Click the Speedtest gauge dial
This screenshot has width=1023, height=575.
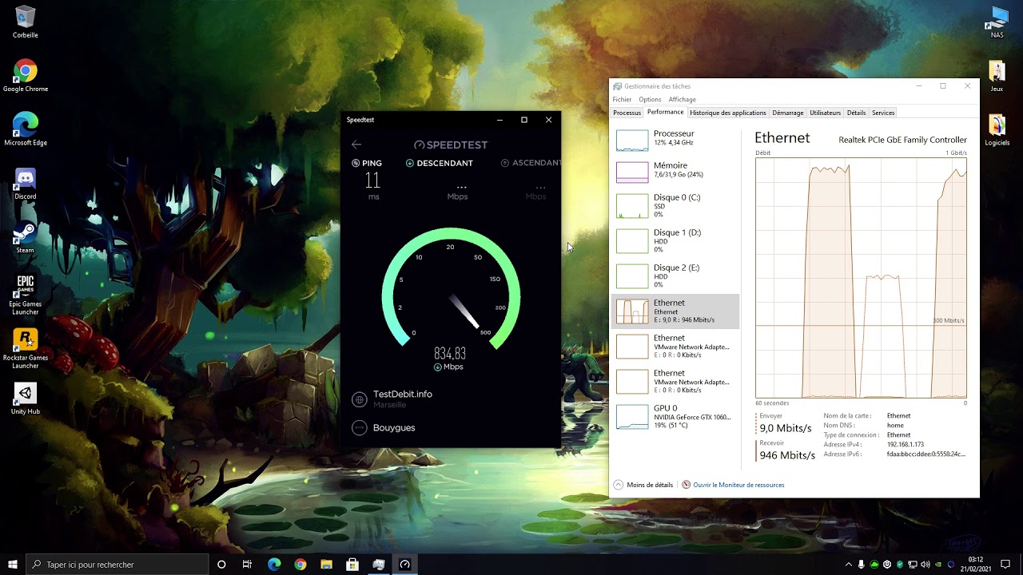click(451, 288)
